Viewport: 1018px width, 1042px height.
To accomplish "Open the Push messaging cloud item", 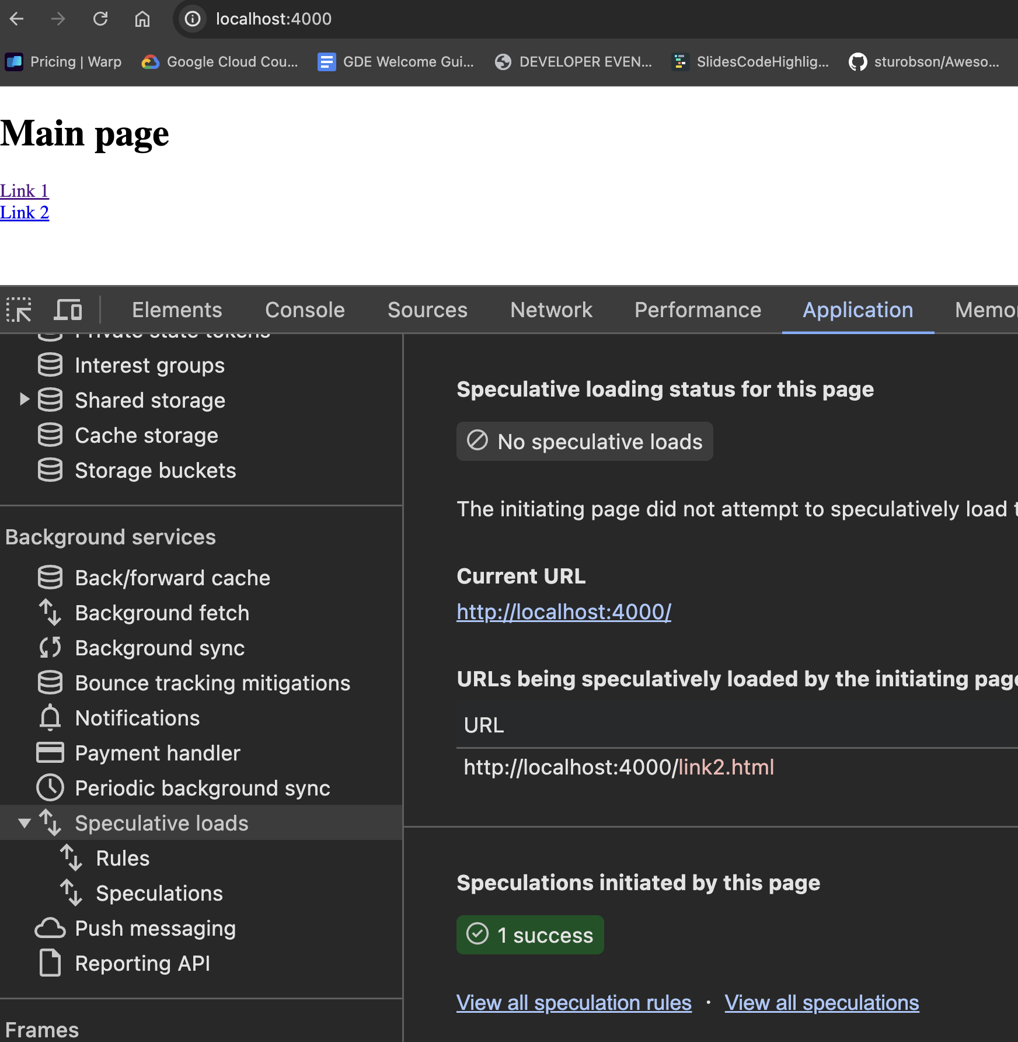I will pyautogui.click(x=155, y=928).
